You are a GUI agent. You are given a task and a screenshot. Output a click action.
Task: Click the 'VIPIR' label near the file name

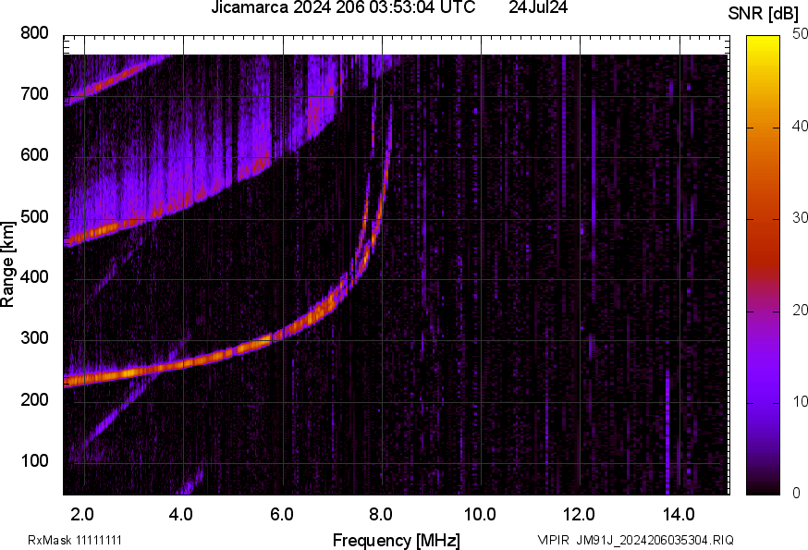click(554, 540)
